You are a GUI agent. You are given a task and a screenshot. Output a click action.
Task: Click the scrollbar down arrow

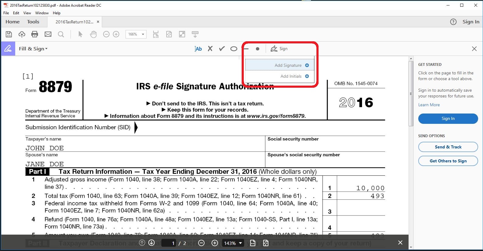coord(411,247)
